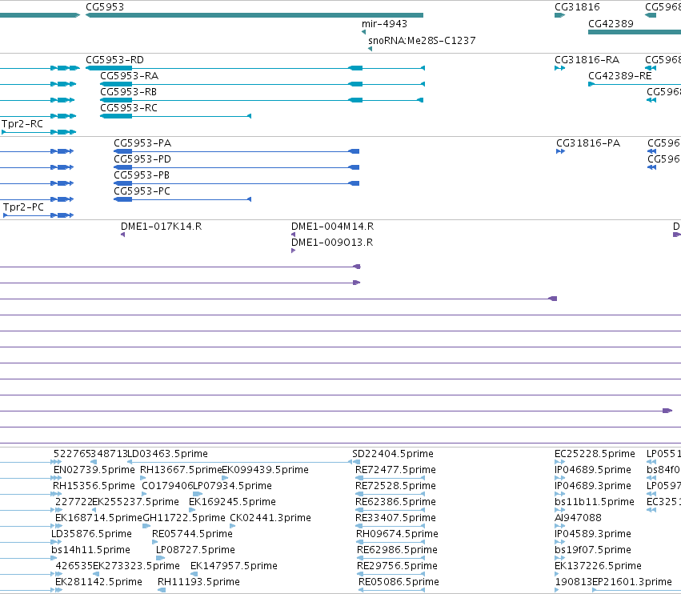Click the Tpr2-RC transcript label
681x594 pixels.
22,124
